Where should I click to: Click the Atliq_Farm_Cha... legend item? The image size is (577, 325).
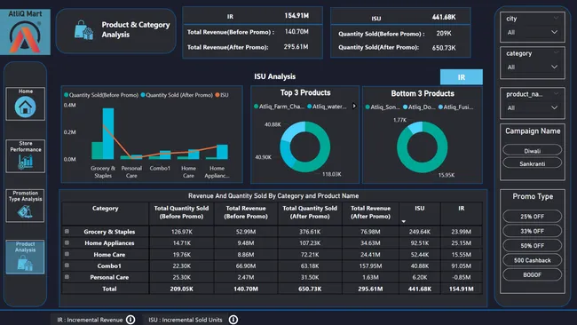point(280,107)
